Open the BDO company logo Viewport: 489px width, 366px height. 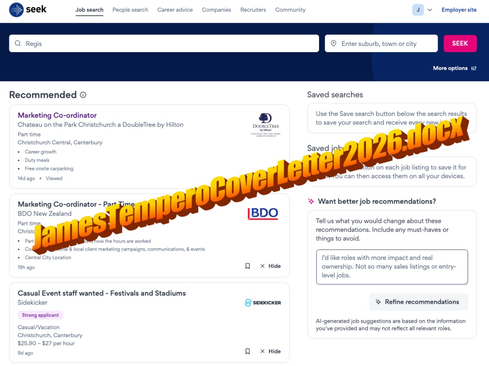pos(263,213)
